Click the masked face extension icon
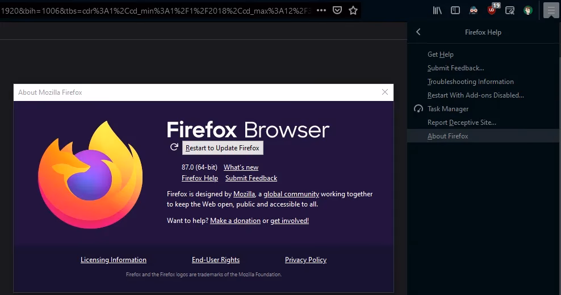The height and width of the screenshot is (295, 561). click(474, 10)
